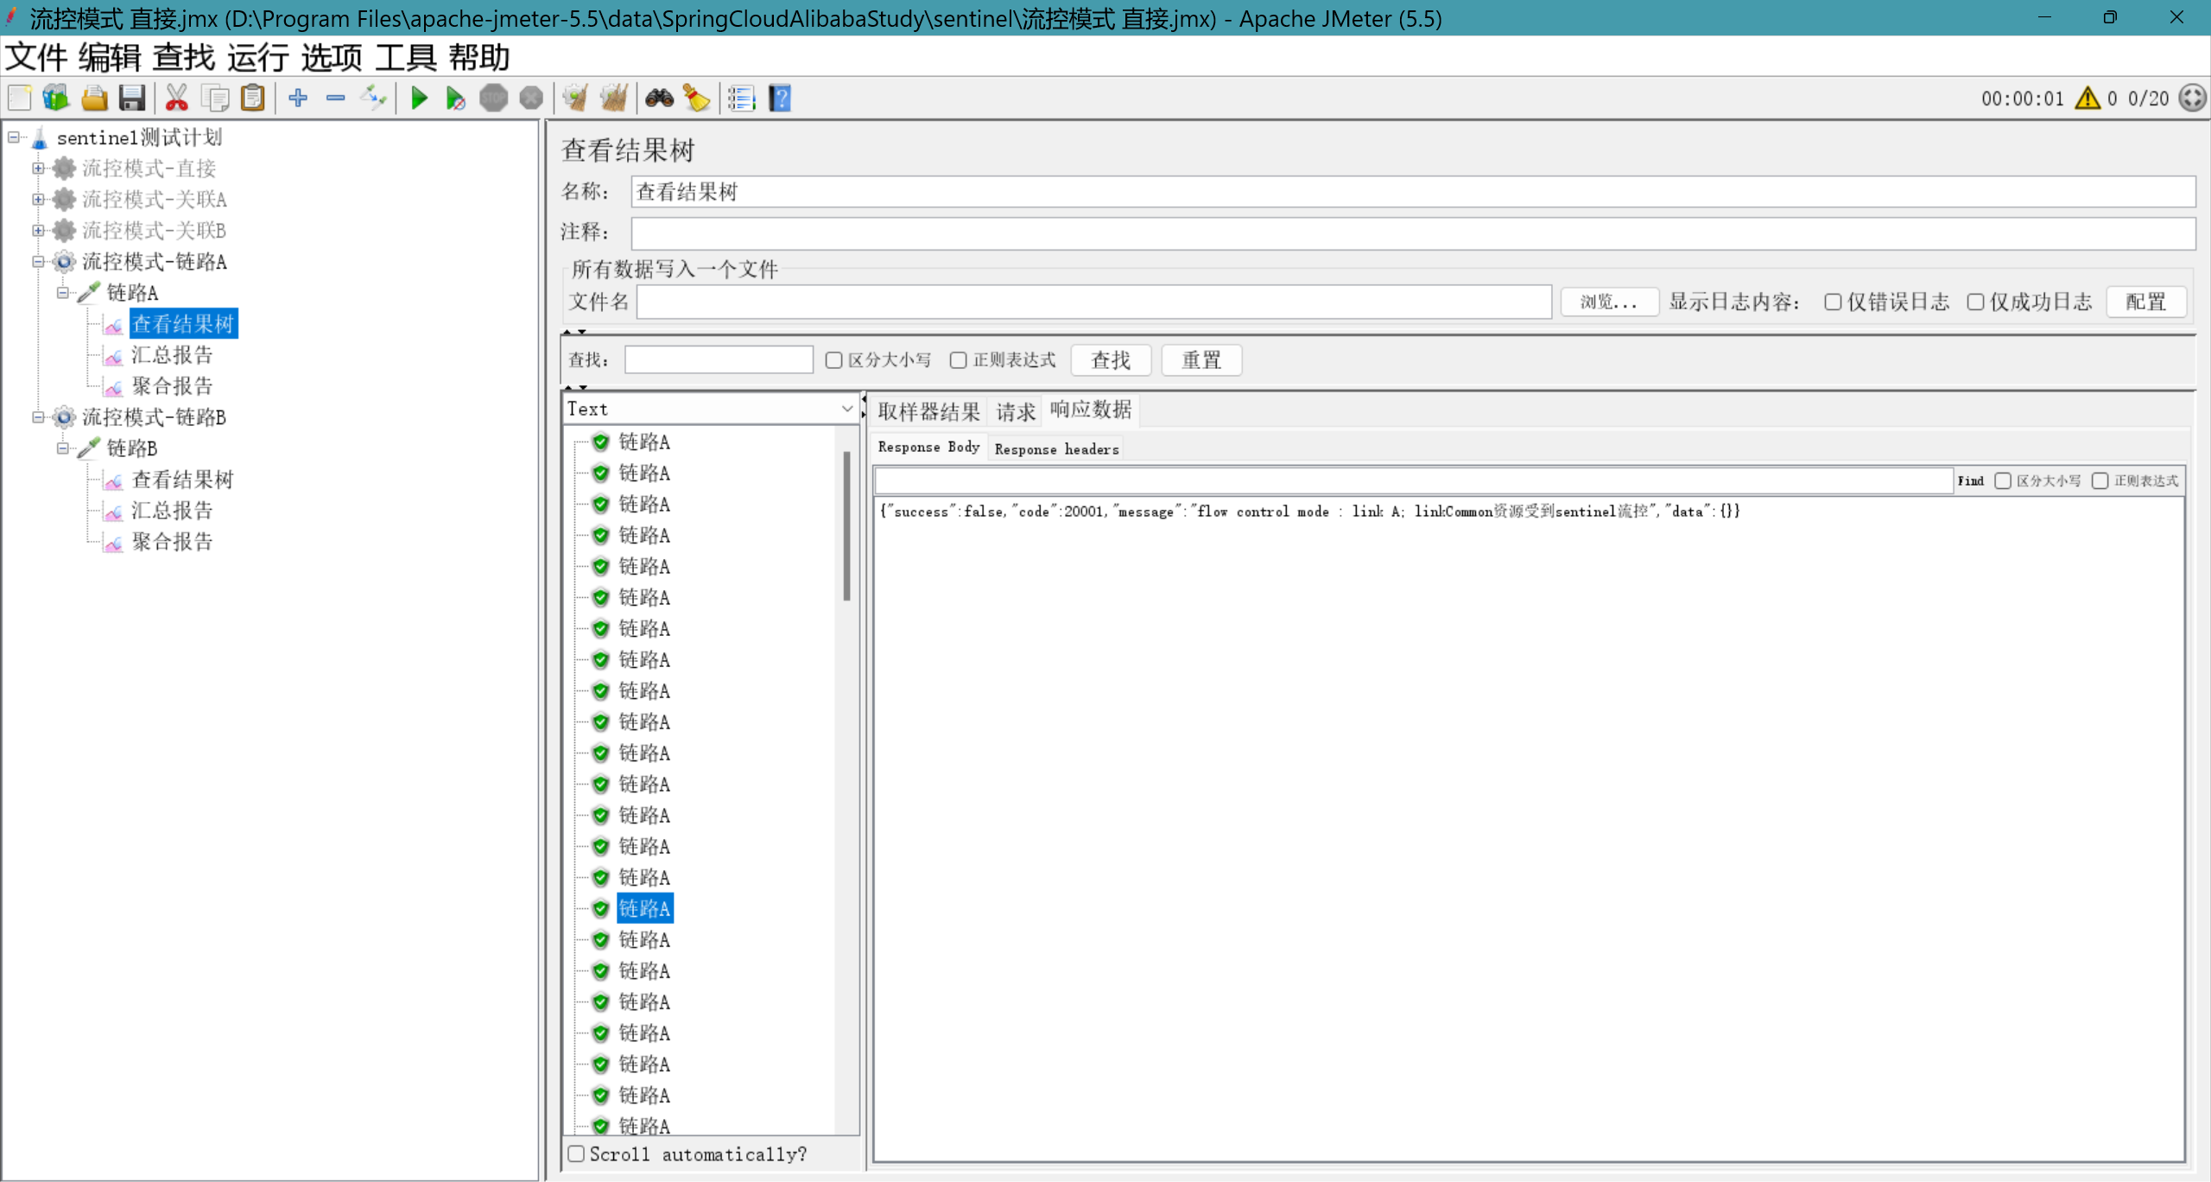This screenshot has width=2211, height=1182.
Task: Click Start no pauses icon
Action: pyautogui.click(x=455, y=98)
